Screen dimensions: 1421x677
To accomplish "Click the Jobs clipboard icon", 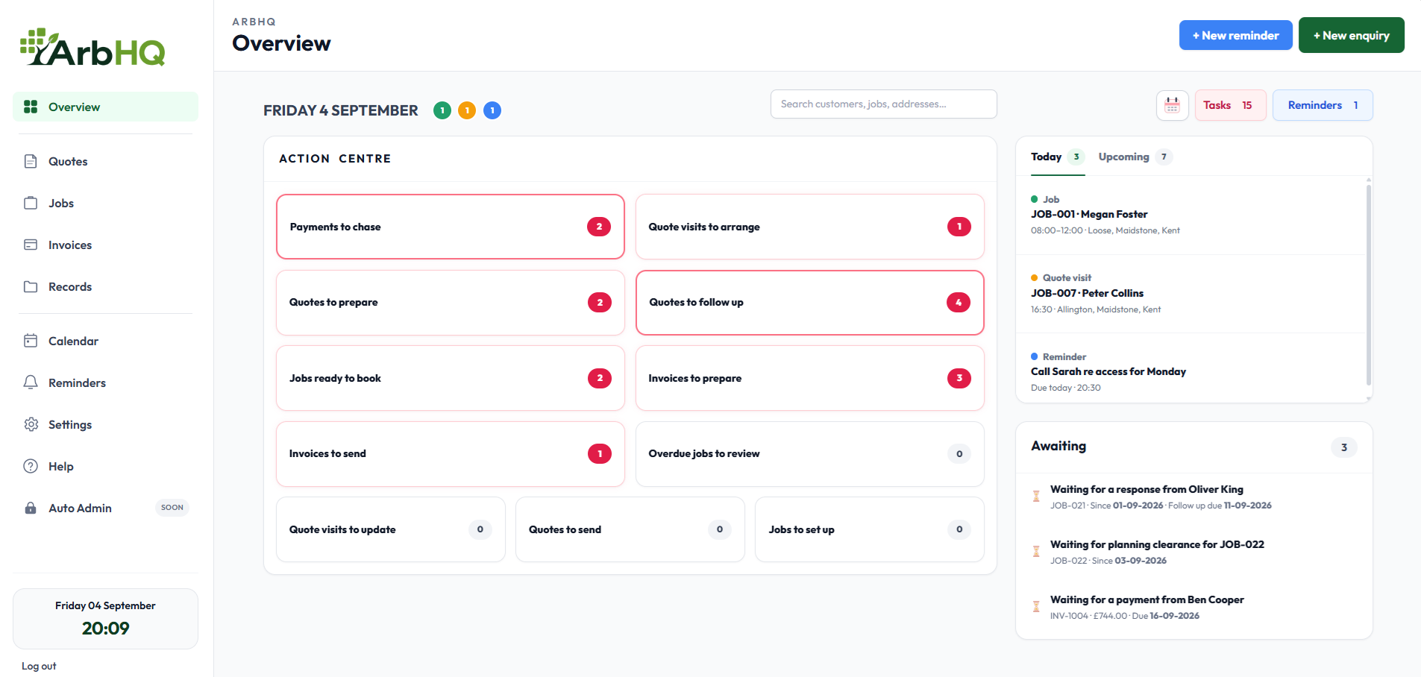I will tap(31, 203).
